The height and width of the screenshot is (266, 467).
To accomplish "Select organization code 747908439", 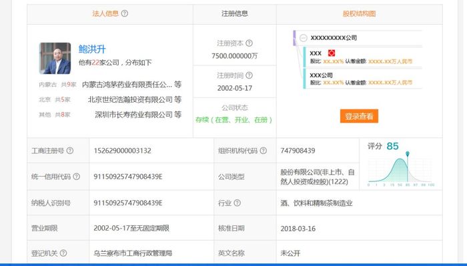I will (298, 151).
